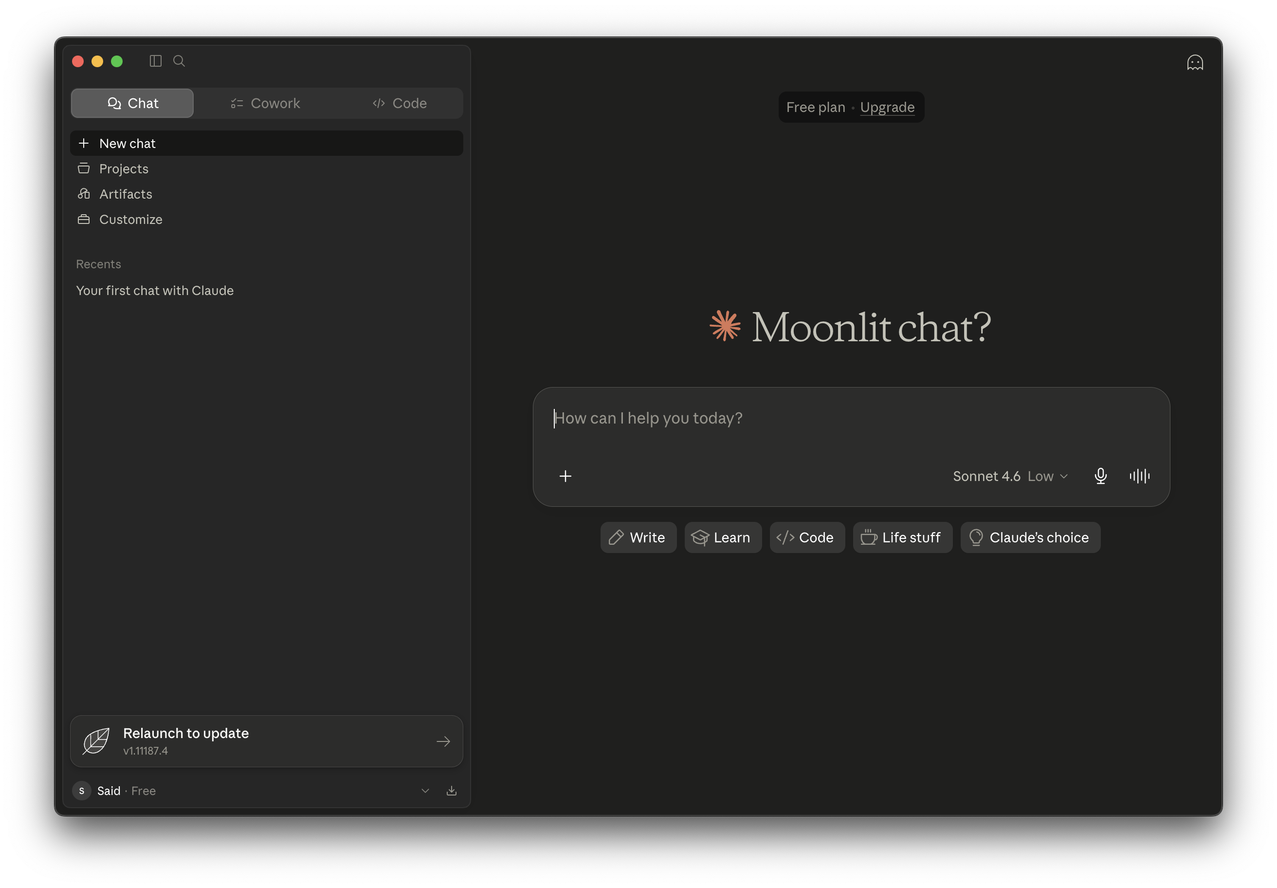Viewport: 1277px width, 888px height.
Task: Open the Artifacts section
Action: coord(266,194)
